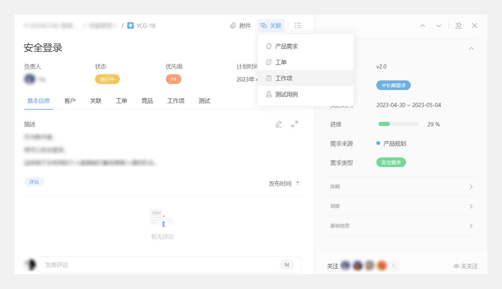502x289 pixels.
Task: Click the attachment paperclip icon
Action: pos(233,26)
